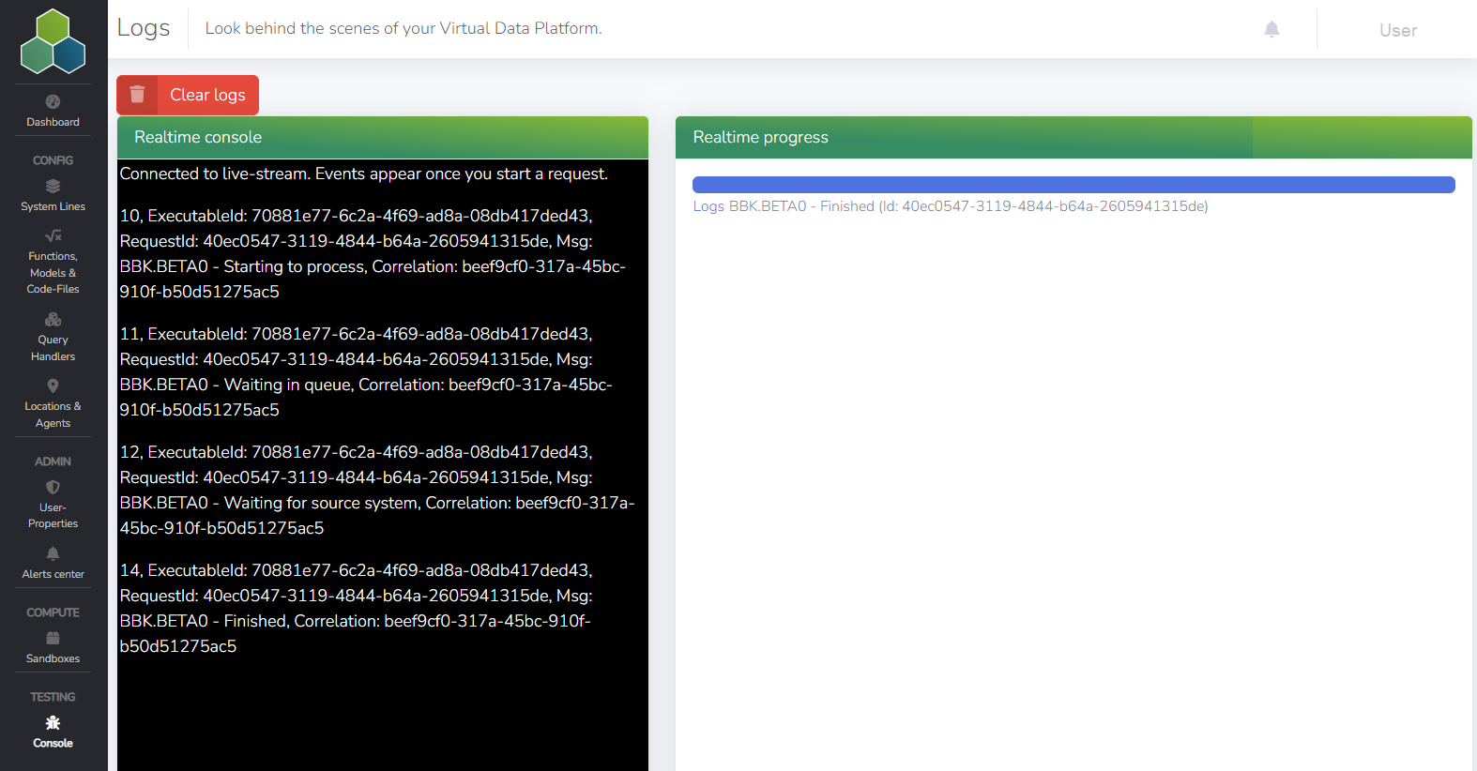Viewport: 1477px width, 771px height.
Task: Open the Dashboard gauge icon
Action: (x=53, y=101)
